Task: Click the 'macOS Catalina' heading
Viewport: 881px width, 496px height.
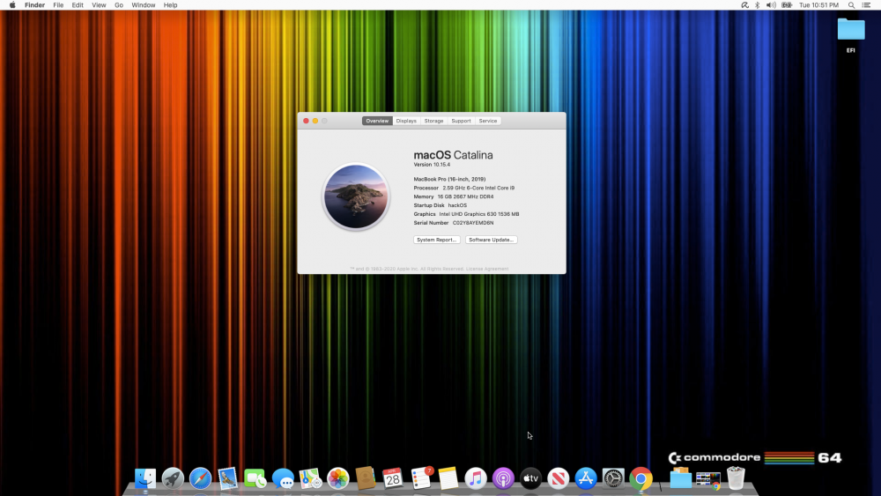Action: tap(453, 155)
